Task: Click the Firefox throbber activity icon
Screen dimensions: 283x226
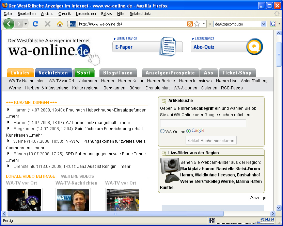Action: 277,14
